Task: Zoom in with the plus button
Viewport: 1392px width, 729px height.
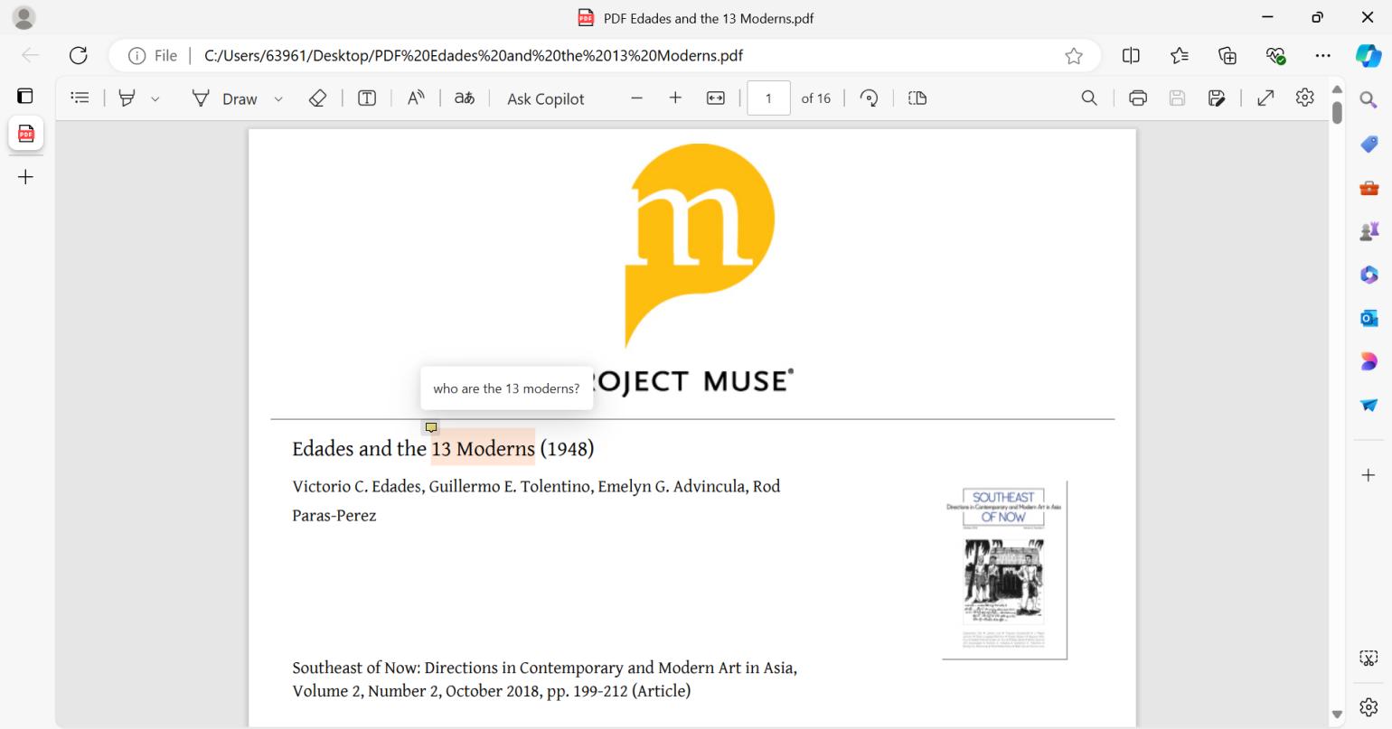Action: (675, 98)
